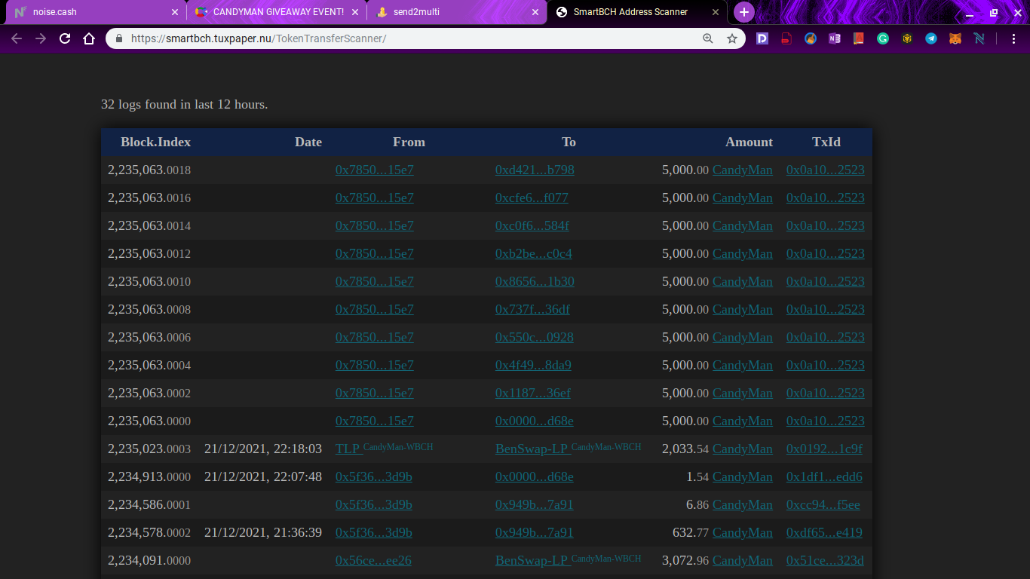The width and height of the screenshot is (1030, 579).
Task: Open recipient 0x949b...7a91 in the 6.86 row
Action: tap(535, 504)
